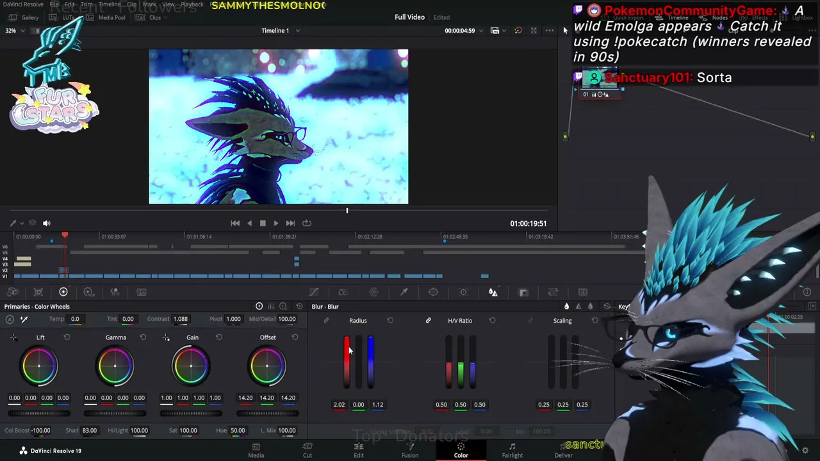This screenshot has height=461, width=820.
Task: Click the Contrast value field 1.088
Action: click(x=181, y=319)
